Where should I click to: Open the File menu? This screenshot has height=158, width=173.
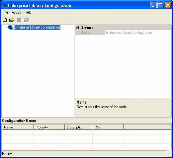point(5,12)
